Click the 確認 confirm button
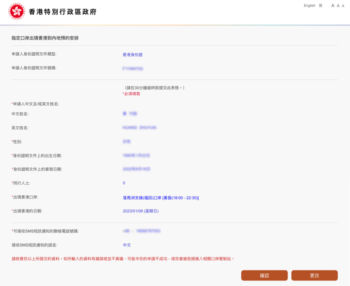 pos(264,276)
